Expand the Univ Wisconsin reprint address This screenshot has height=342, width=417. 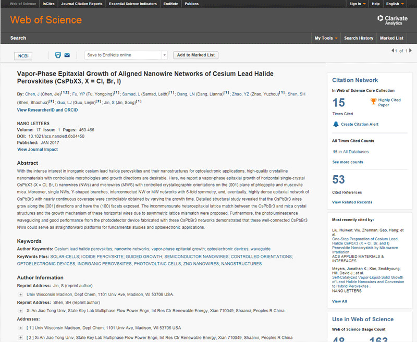(x=20, y=295)
